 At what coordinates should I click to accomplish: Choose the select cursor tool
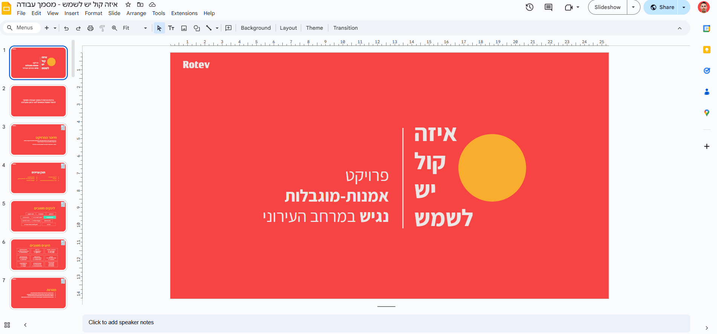point(159,28)
